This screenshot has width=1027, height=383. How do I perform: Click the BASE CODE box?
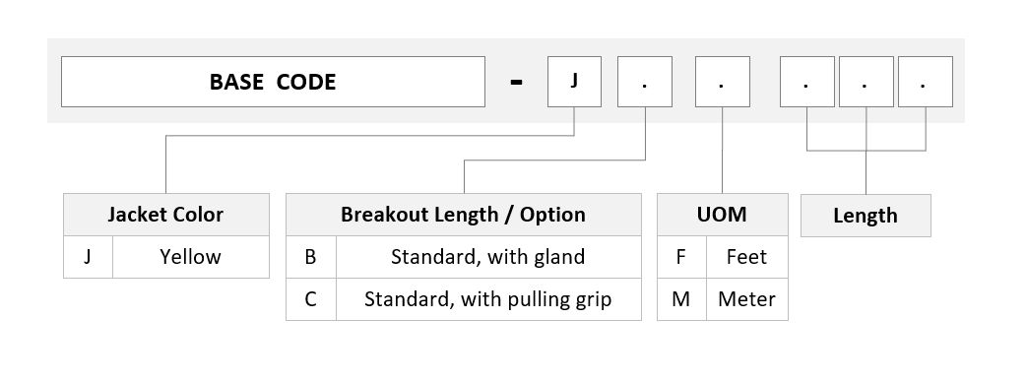point(273,82)
